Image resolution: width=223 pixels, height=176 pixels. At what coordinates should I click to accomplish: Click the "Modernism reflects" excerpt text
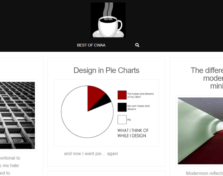point(204,173)
